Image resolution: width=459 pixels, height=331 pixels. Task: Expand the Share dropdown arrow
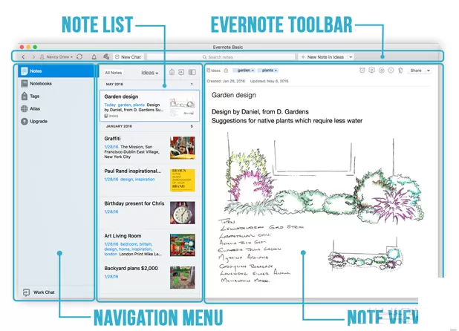click(x=428, y=71)
